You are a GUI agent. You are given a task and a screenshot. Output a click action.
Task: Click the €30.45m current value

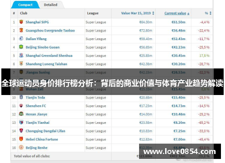tap(178, 56)
